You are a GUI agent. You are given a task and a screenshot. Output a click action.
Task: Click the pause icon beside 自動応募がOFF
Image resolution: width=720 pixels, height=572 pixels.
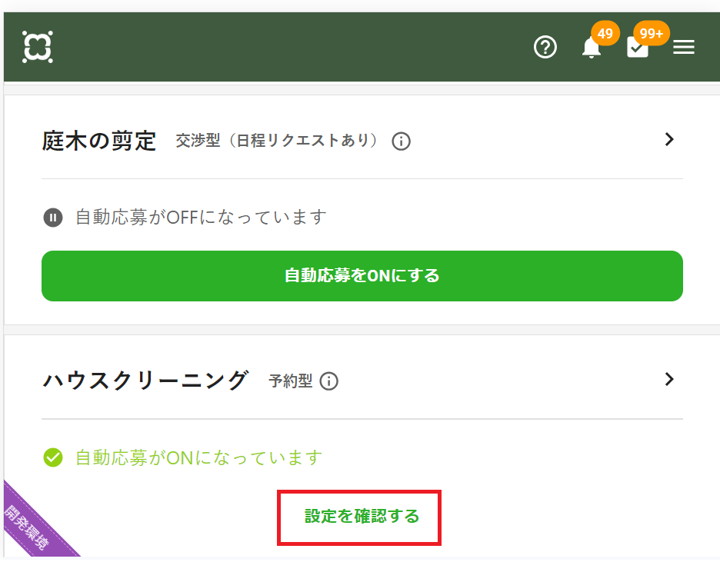(53, 218)
